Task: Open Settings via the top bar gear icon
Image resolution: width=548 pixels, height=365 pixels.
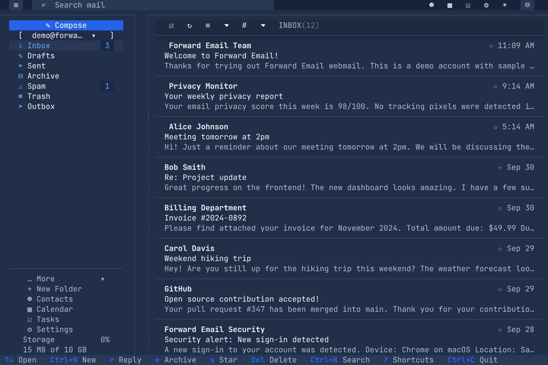Action: (486, 5)
